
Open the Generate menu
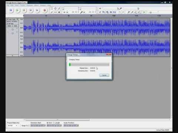point(30,5)
